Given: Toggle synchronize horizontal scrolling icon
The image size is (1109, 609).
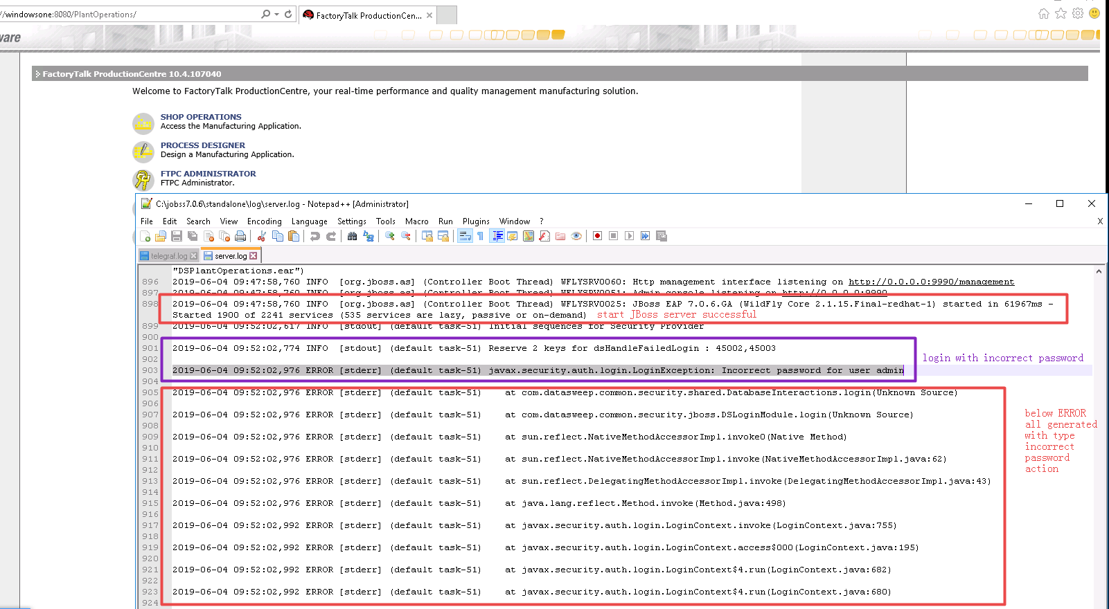Looking at the screenshot, I should 443,236.
